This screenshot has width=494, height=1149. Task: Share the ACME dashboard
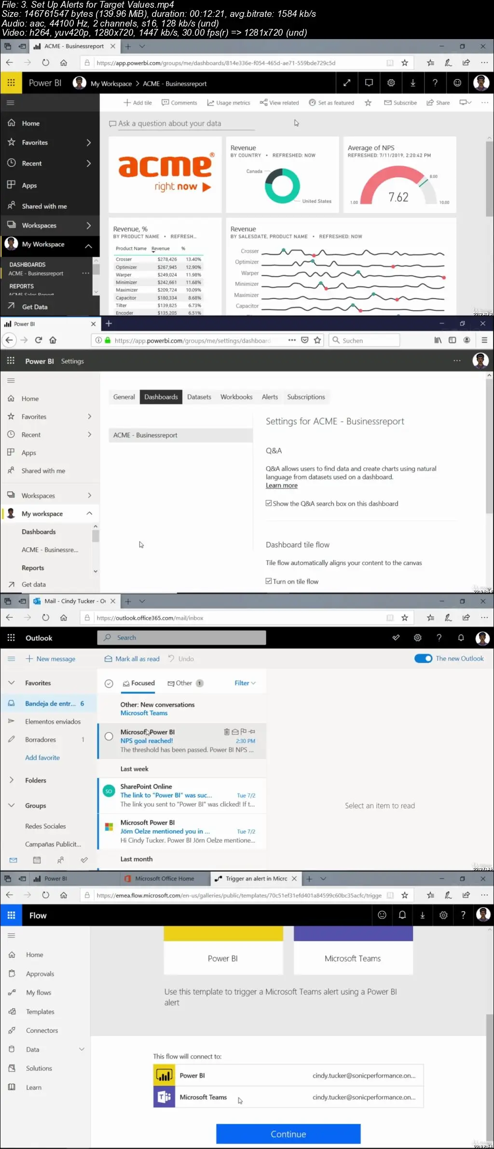(x=438, y=103)
